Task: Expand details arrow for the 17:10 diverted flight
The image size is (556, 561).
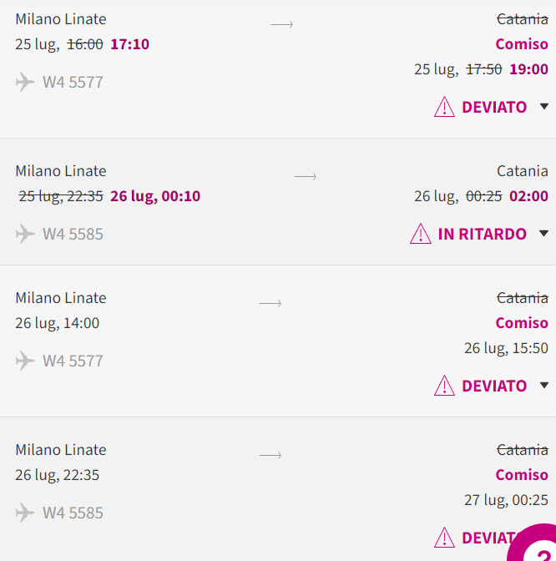Action: click(543, 106)
